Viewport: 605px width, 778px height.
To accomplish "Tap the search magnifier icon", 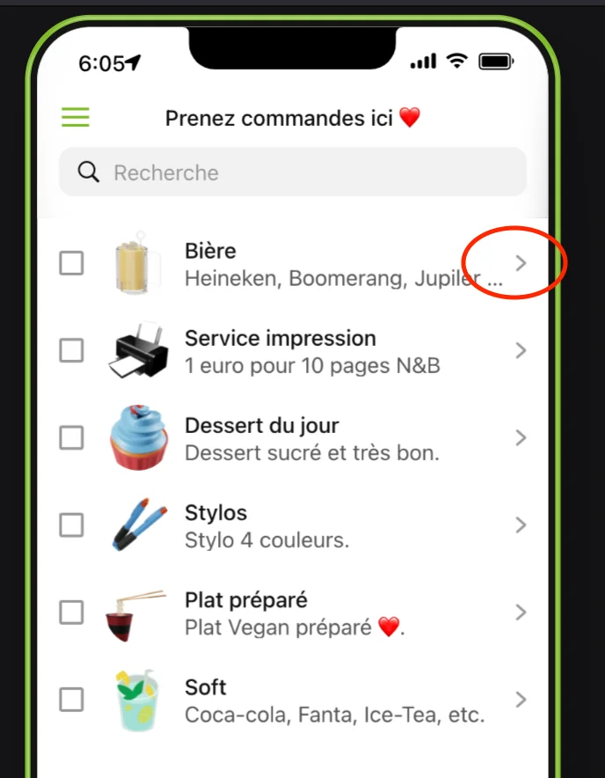I will point(88,172).
